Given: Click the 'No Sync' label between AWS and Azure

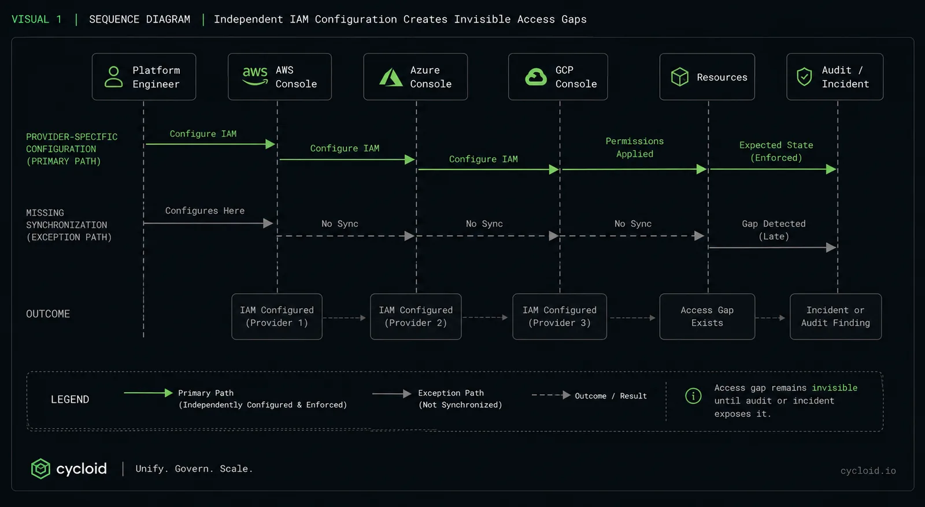Looking at the screenshot, I should [x=340, y=223].
